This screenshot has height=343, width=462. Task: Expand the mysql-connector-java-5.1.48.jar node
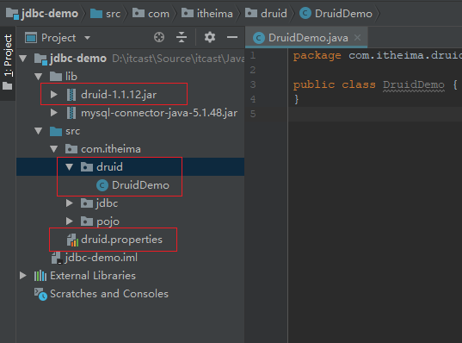pyautogui.click(x=53, y=113)
